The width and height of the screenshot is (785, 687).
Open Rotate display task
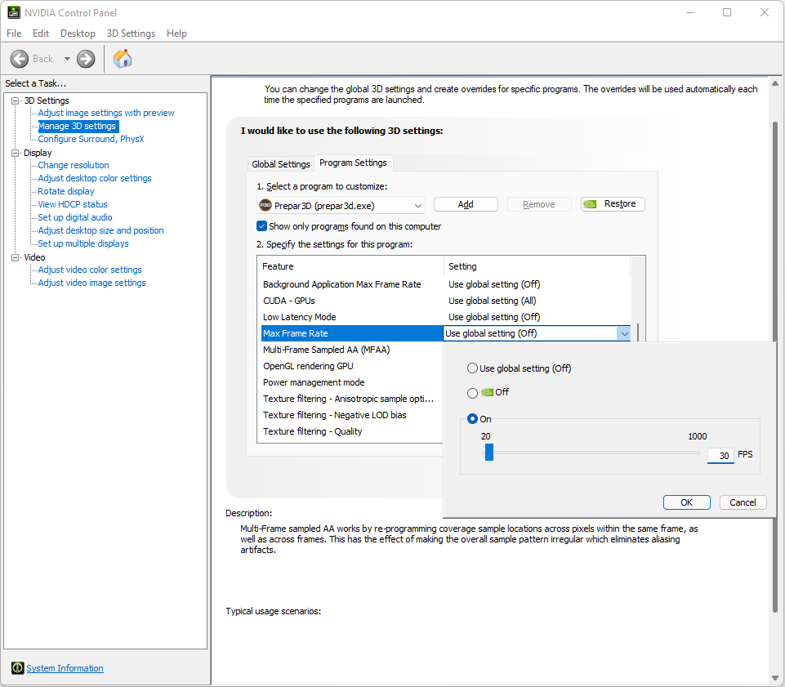(x=66, y=191)
